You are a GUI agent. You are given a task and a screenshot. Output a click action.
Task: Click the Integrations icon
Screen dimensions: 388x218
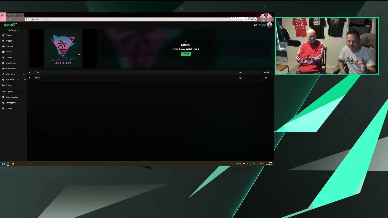(3, 63)
